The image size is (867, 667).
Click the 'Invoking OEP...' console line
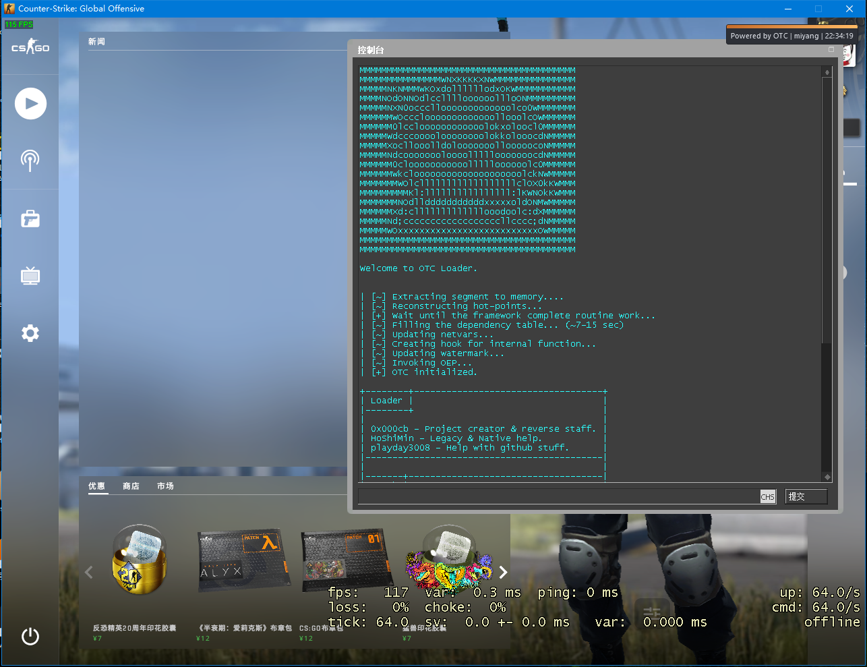coord(431,363)
